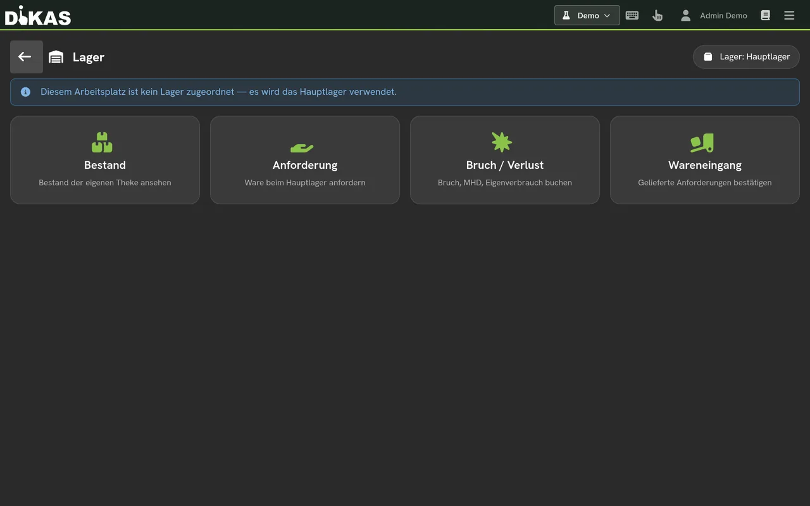Screen dimensions: 810x506
Task: Toggle the touch mode hand icon
Action: (x=657, y=15)
